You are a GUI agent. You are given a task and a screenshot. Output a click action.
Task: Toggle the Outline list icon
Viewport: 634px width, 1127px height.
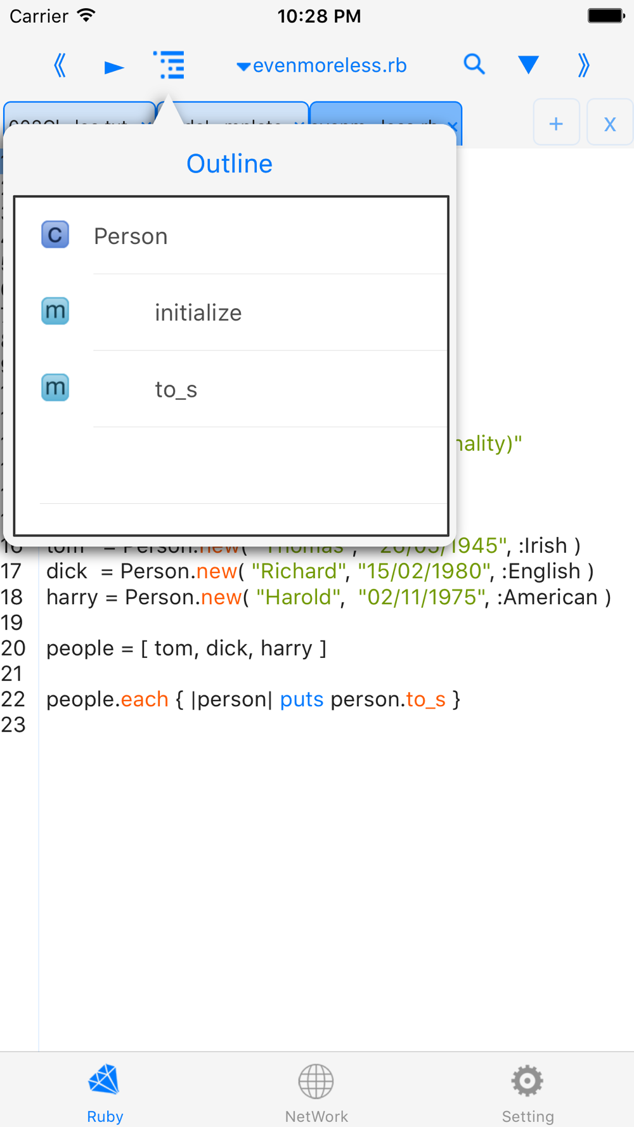coord(169,65)
